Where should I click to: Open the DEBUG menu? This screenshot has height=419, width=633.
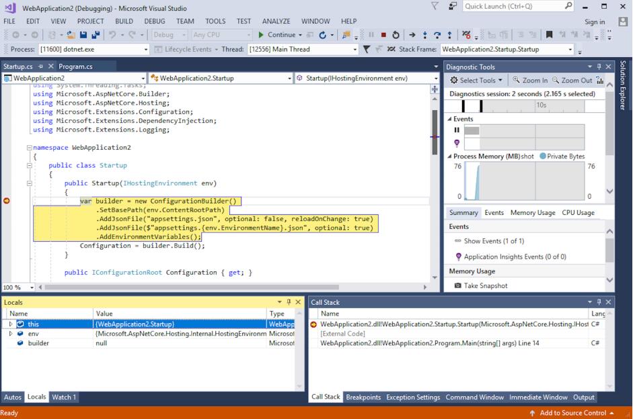154,21
